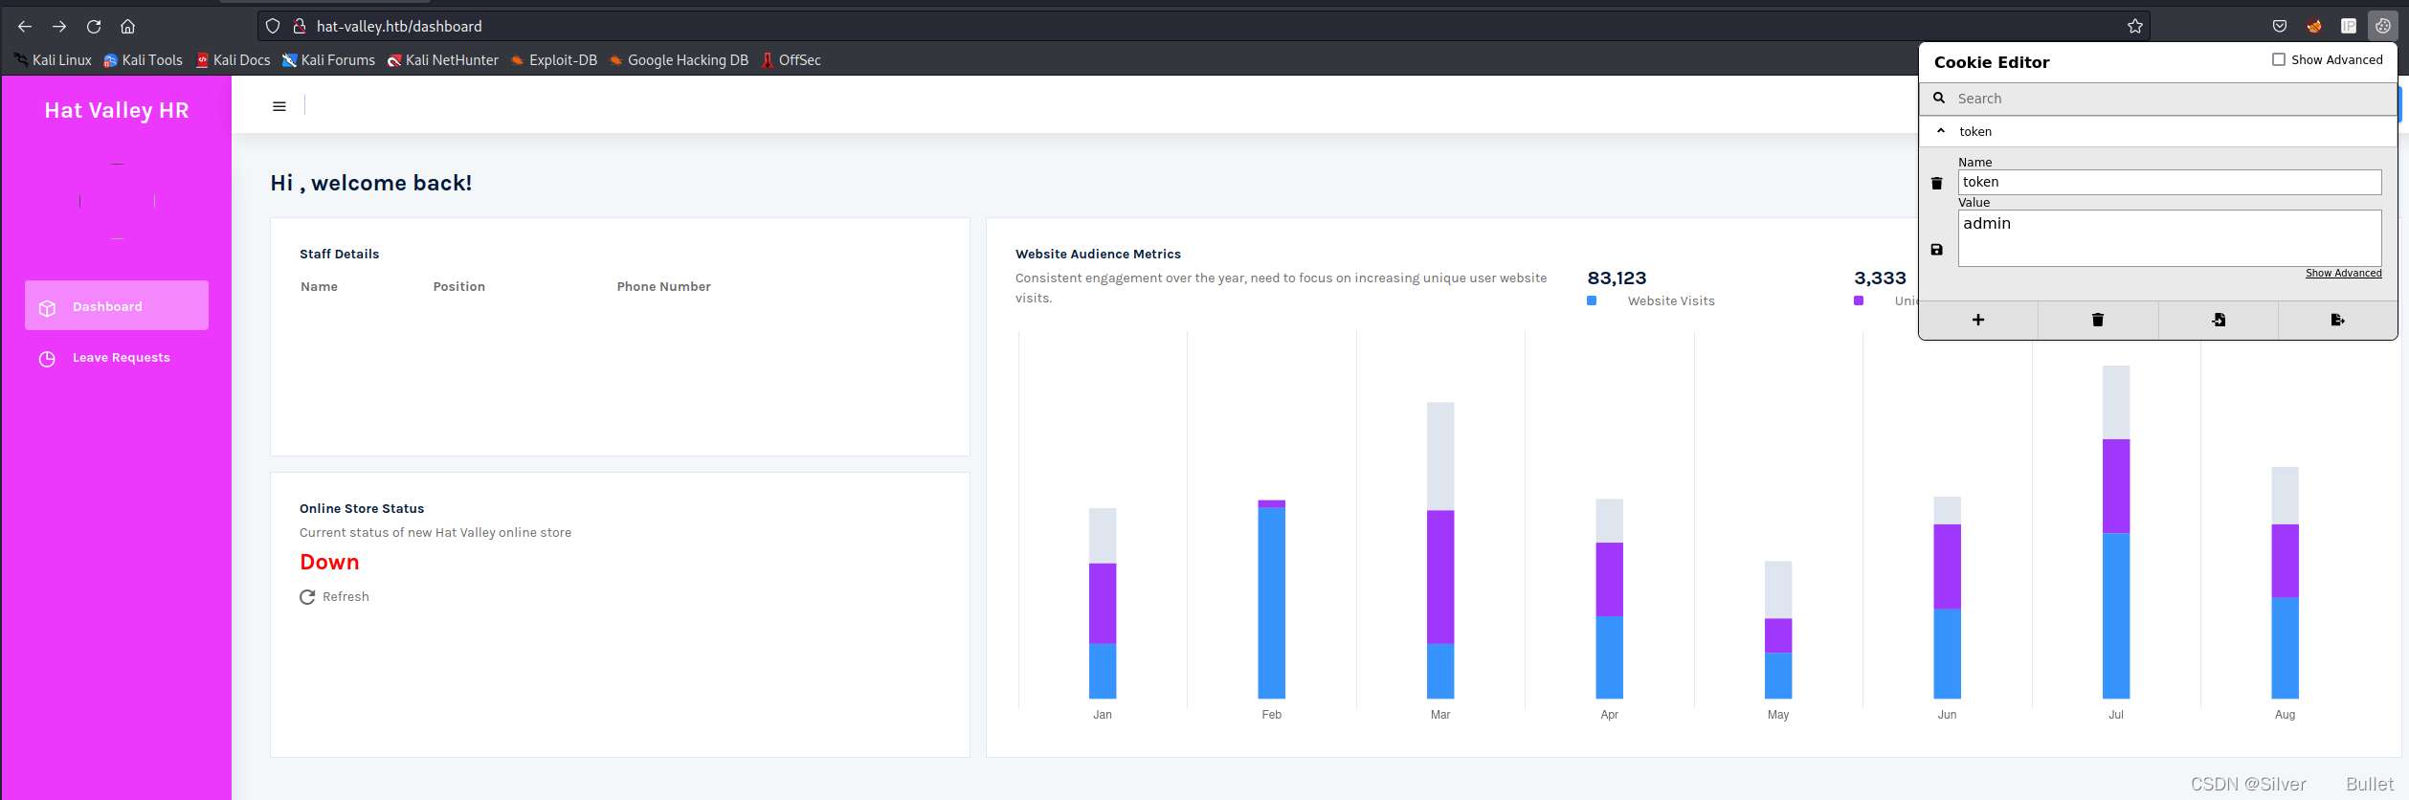2409x800 pixels.
Task: Open Kali Tools bookmark
Action: click(143, 60)
